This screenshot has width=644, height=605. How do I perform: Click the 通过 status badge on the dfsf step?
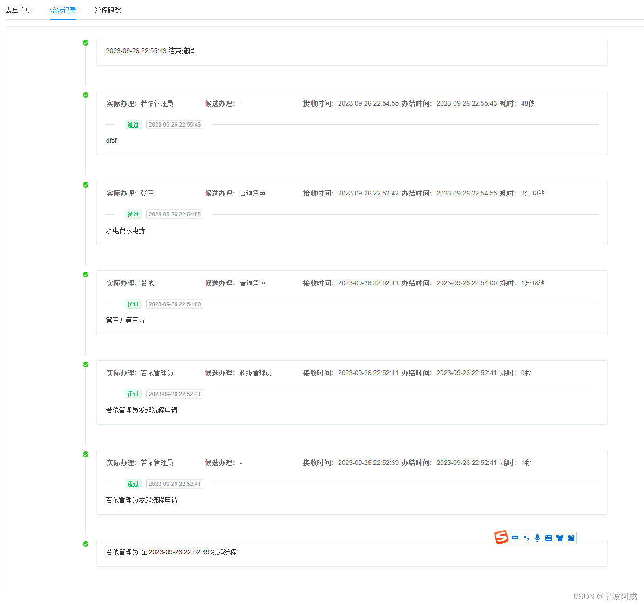[133, 124]
